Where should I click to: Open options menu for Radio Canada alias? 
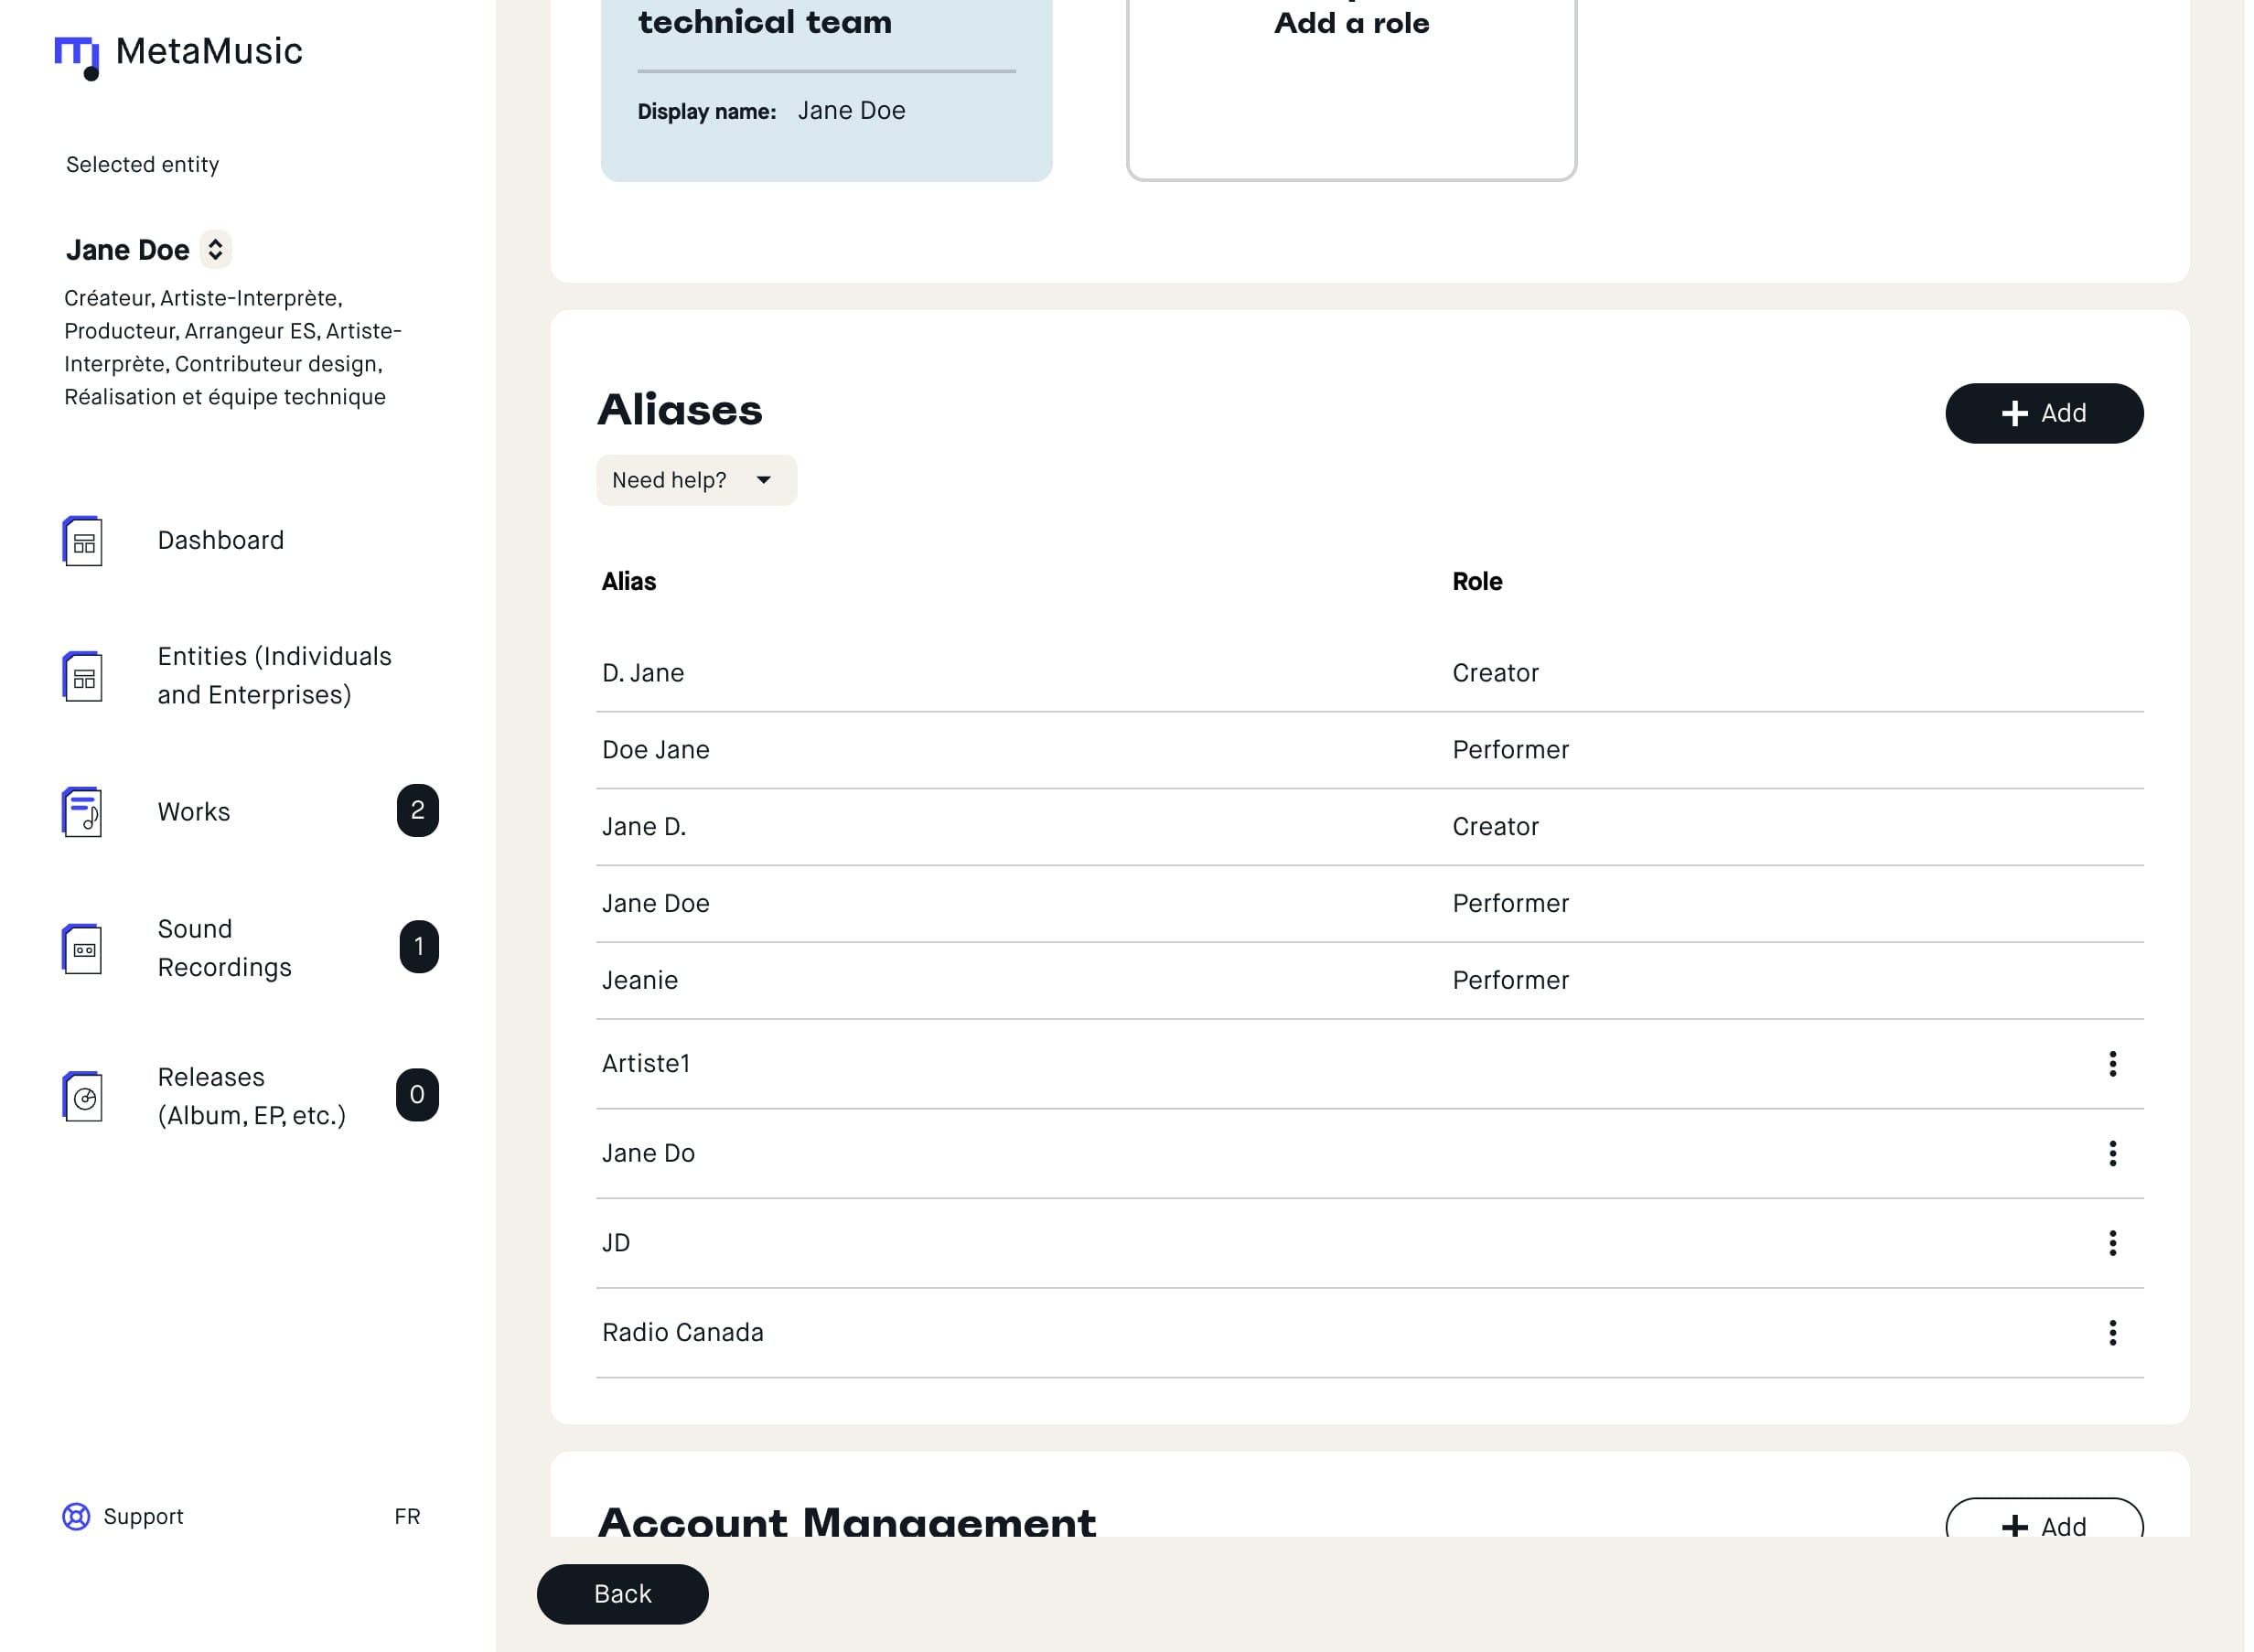(x=2113, y=1333)
